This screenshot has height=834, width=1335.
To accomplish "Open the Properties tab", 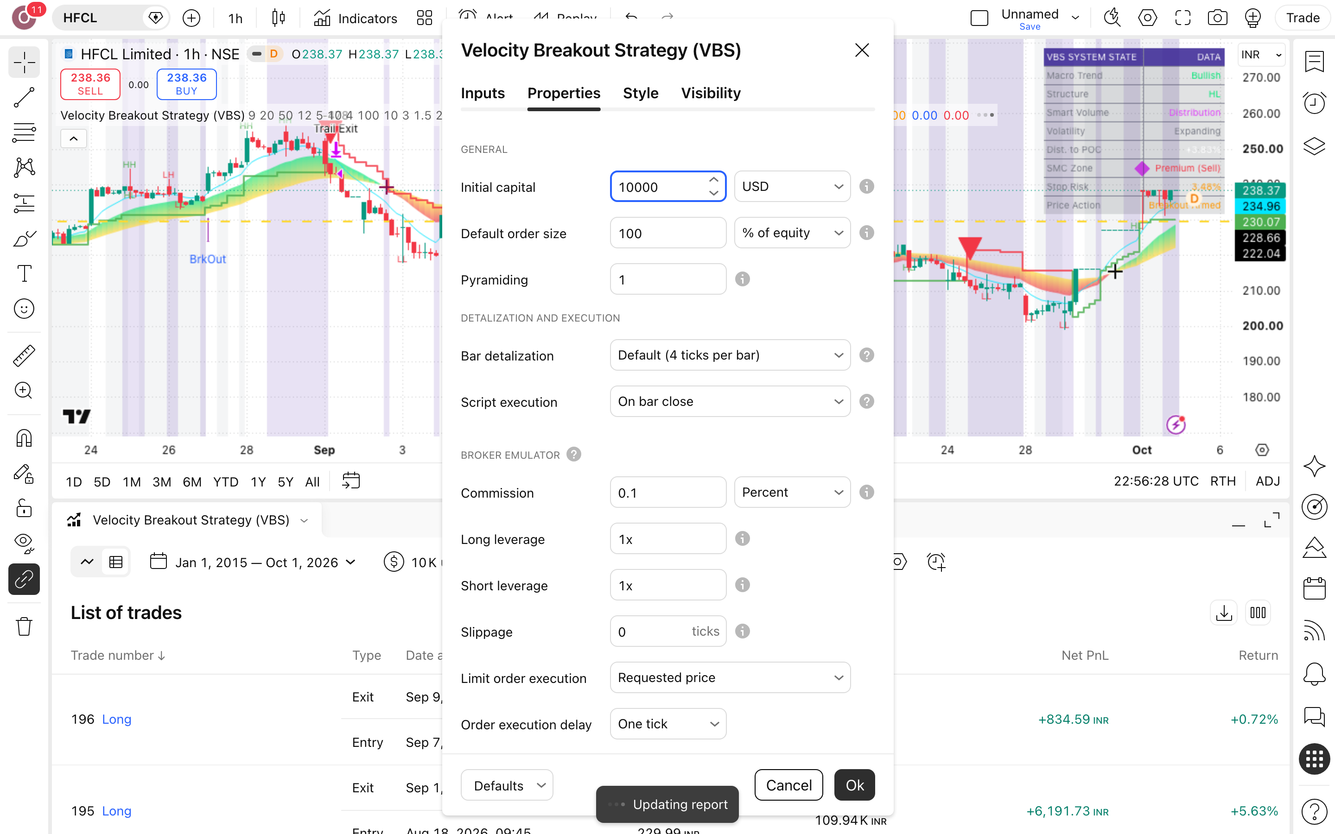I will [x=564, y=93].
